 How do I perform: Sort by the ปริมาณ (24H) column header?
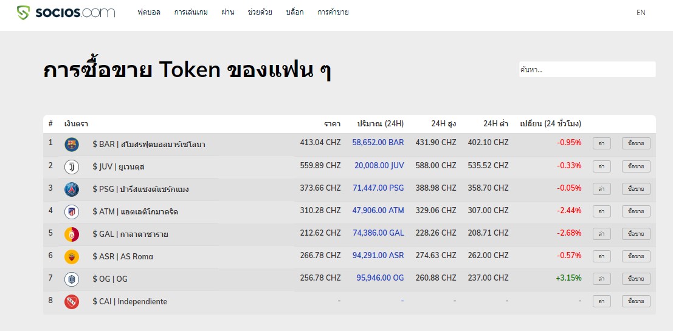(381, 124)
